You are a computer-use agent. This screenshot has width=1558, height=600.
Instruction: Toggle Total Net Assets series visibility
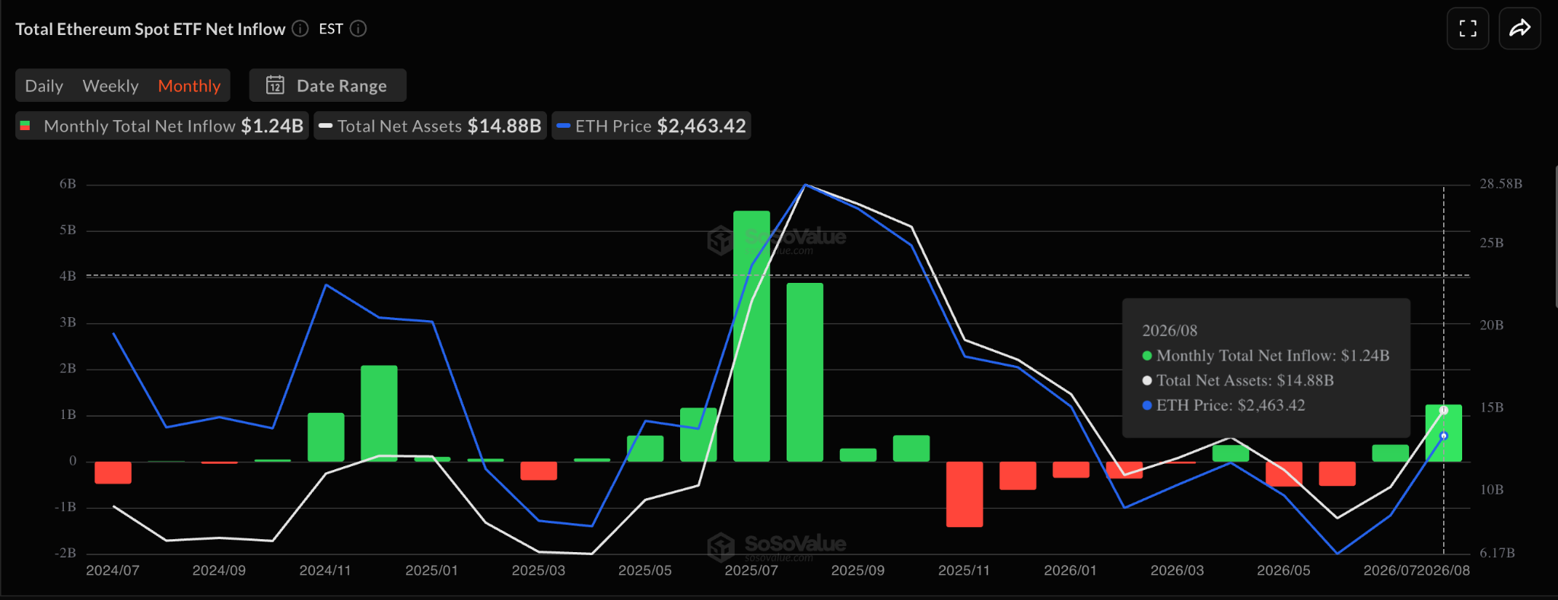coord(431,125)
